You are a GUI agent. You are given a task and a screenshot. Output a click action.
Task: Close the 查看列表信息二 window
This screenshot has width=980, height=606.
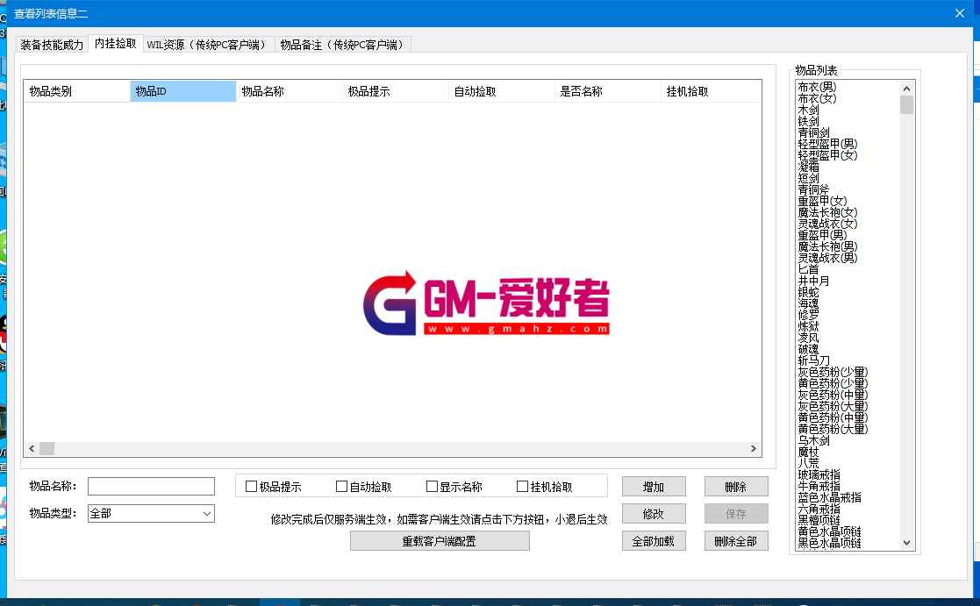[960, 13]
